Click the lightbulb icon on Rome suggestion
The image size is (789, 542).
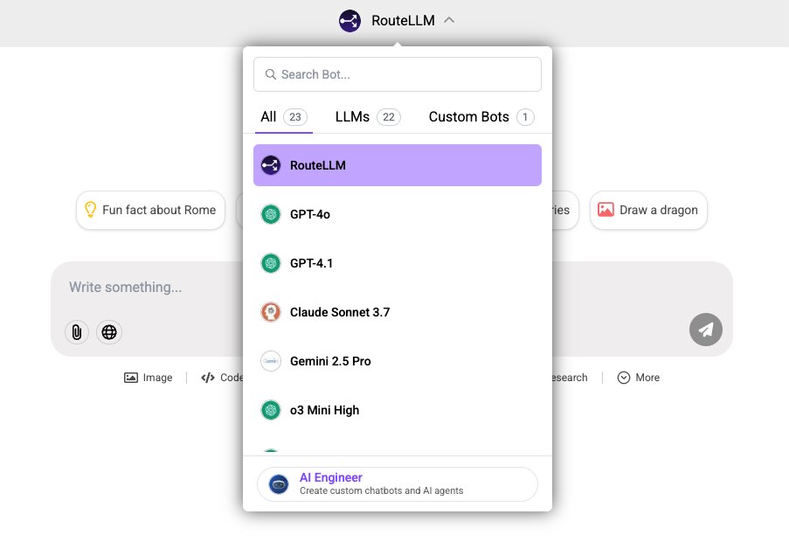tap(91, 209)
